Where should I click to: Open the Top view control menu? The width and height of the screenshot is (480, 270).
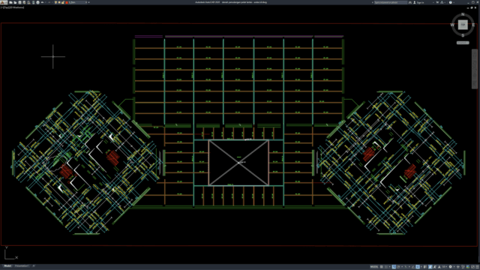pyautogui.click(x=5, y=7)
